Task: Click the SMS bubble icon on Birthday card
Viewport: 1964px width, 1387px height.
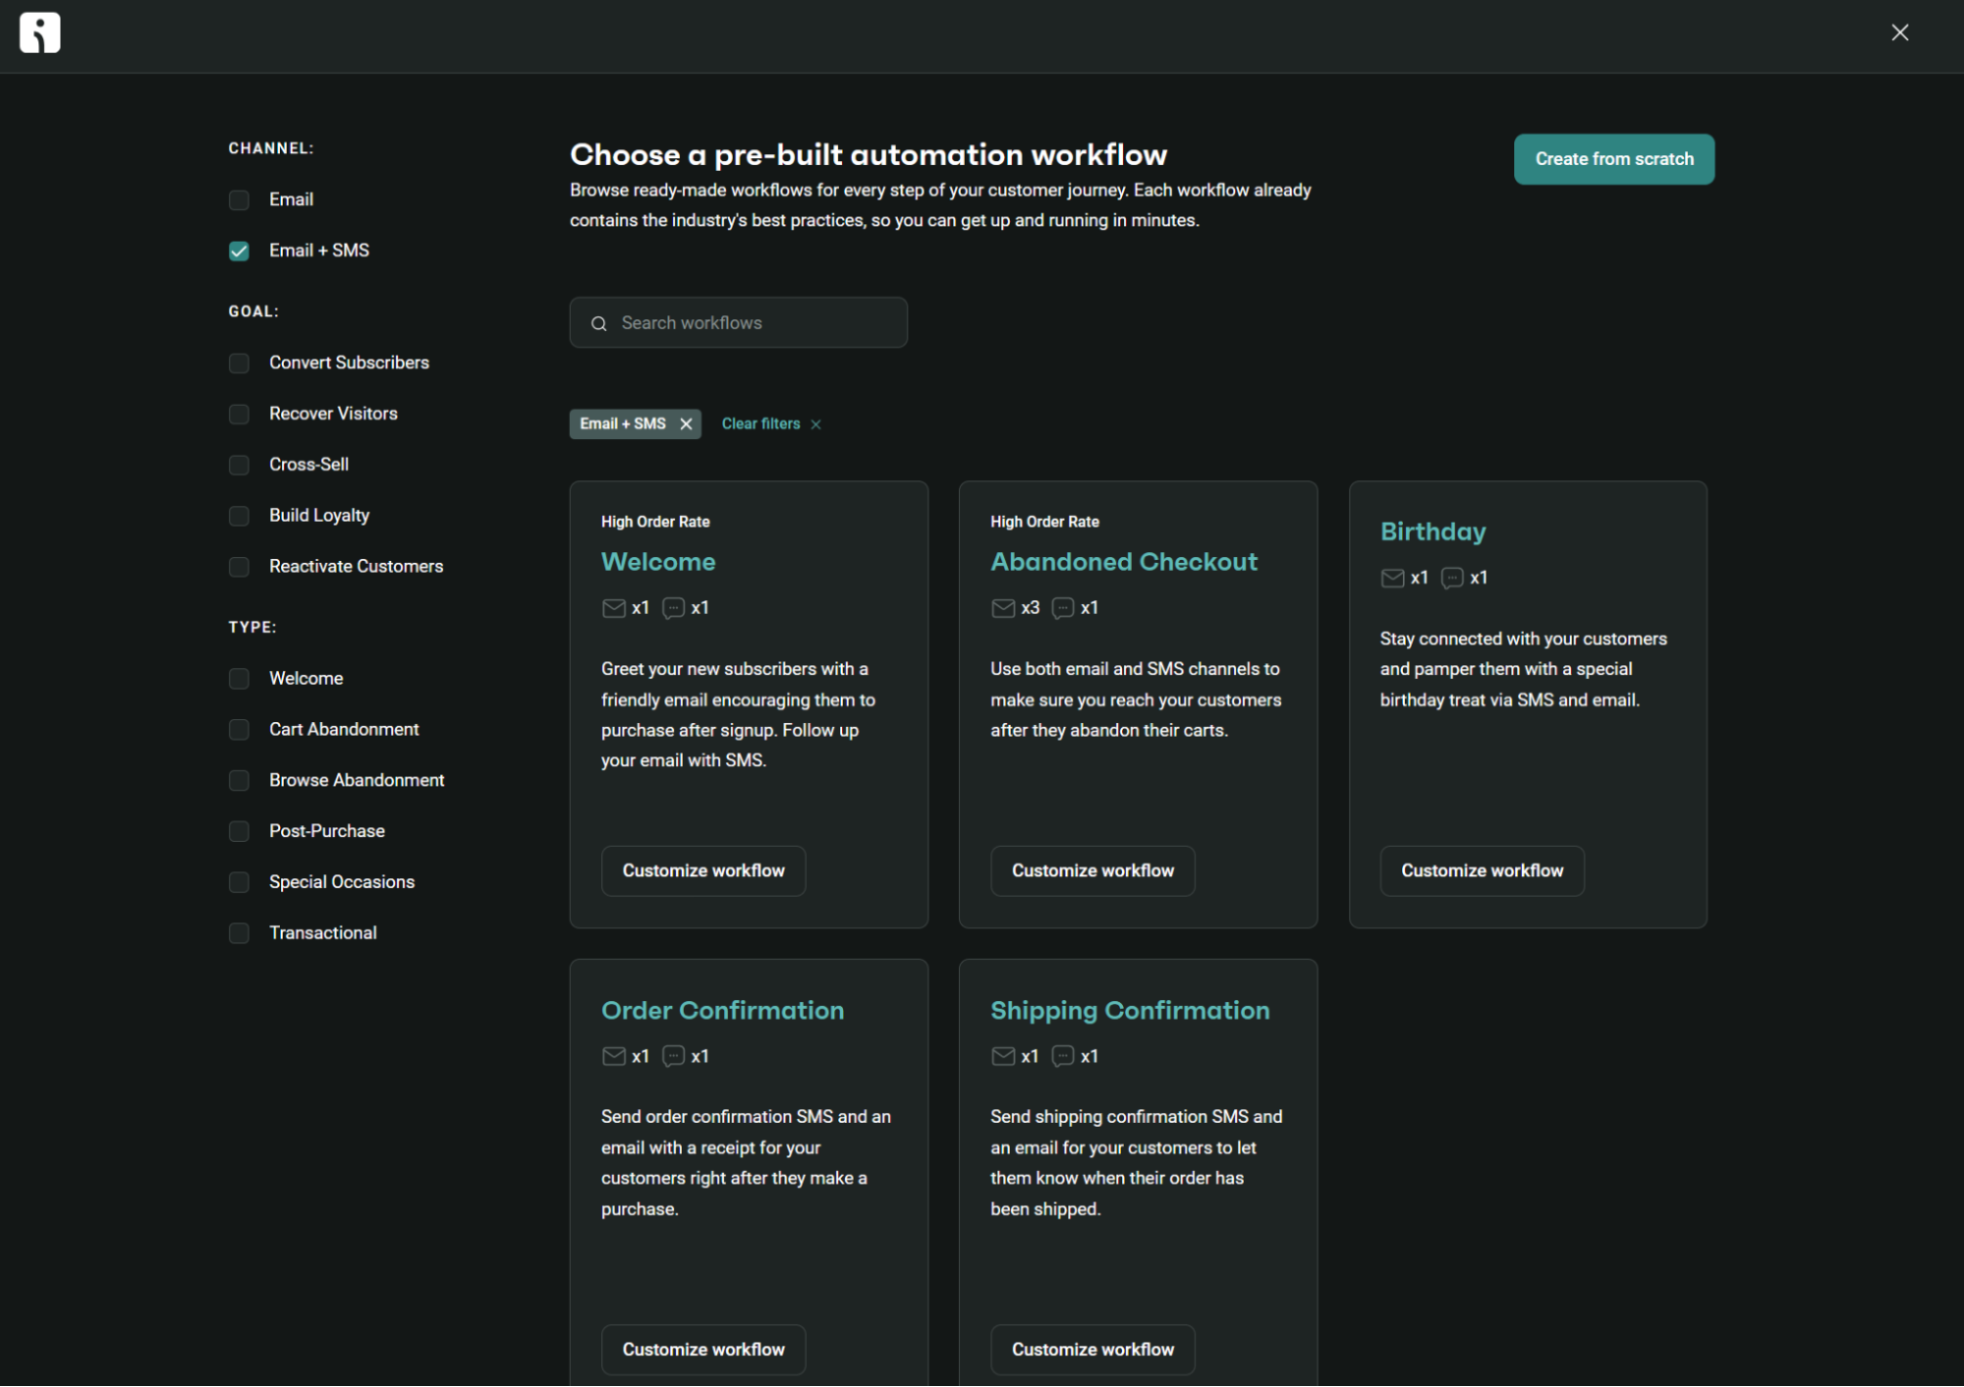Action: coord(1451,578)
